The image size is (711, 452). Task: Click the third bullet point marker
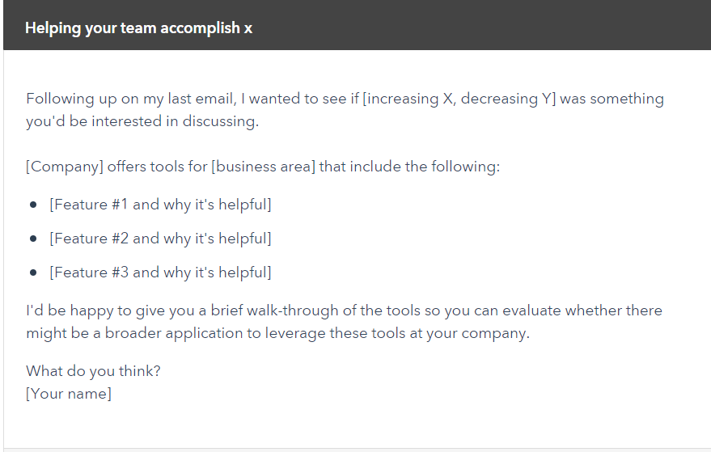pos(33,273)
